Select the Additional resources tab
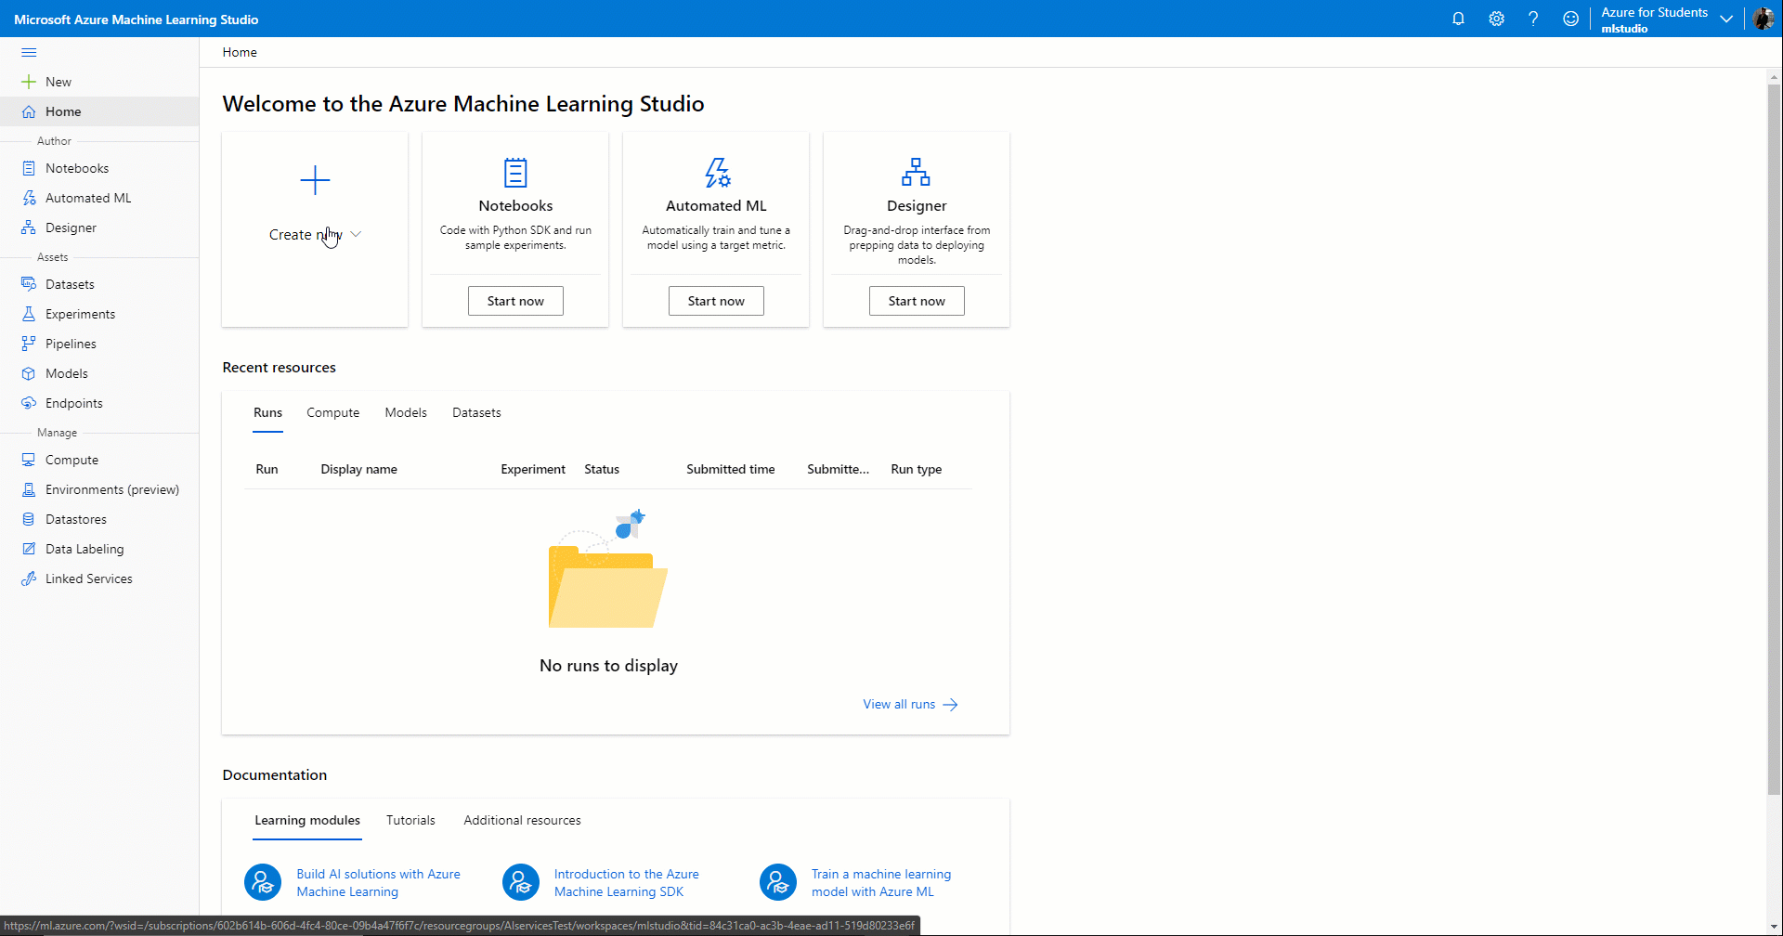The image size is (1783, 936). tap(522, 820)
